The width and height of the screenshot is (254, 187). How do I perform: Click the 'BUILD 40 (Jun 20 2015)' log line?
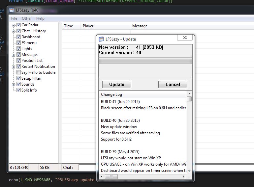click(120, 120)
